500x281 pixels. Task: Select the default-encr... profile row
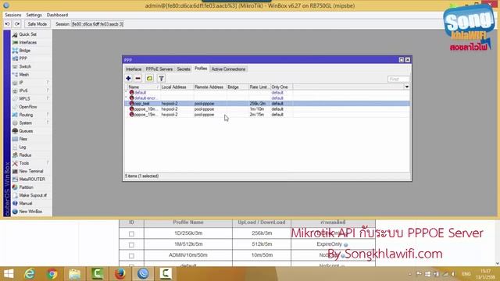(267, 98)
